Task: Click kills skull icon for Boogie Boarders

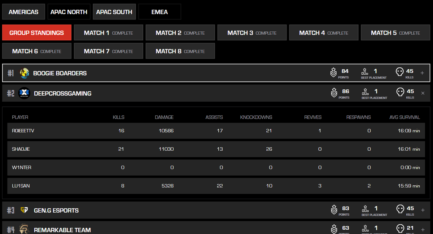Action: pyautogui.click(x=399, y=72)
